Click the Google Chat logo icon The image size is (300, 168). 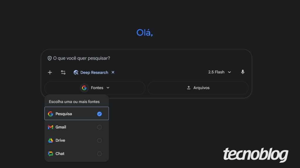(50, 154)
